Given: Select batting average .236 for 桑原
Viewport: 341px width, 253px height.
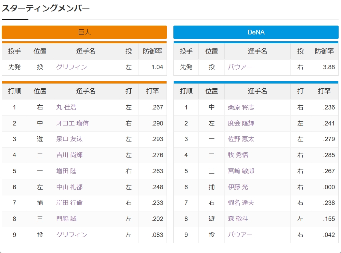Looking at the screenshot, I should [329, 107].
